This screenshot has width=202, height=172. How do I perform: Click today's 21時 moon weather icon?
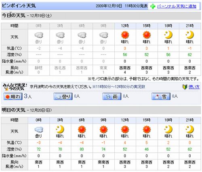click(190, 35)
